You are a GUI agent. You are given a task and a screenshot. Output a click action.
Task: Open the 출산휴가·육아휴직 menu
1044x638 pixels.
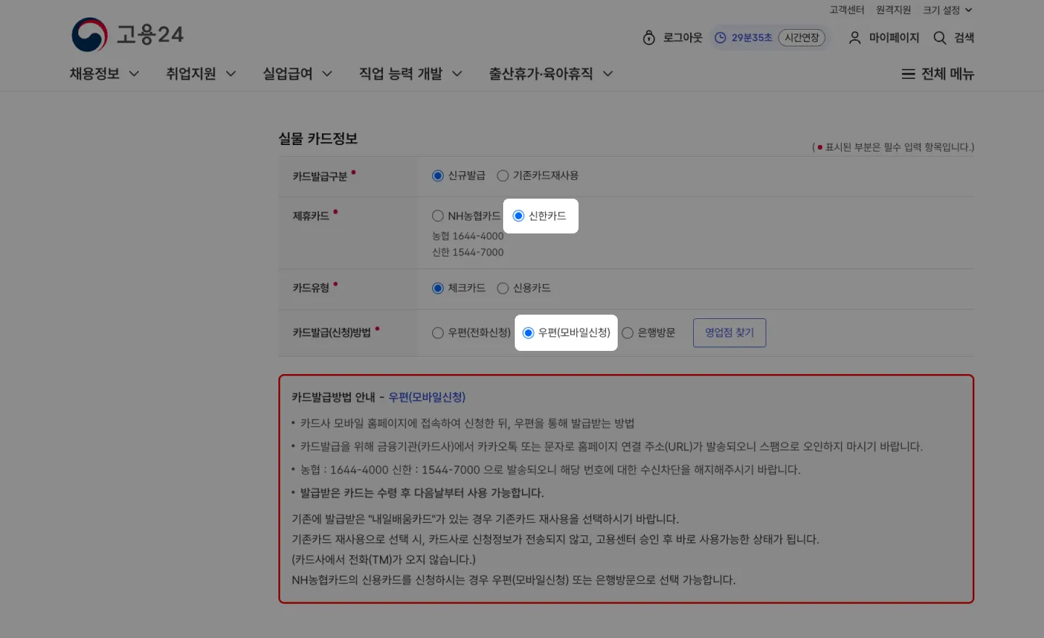click(541, 74)
